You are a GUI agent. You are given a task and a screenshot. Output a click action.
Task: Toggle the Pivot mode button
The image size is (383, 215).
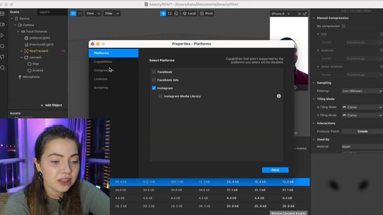click(206, 13)
